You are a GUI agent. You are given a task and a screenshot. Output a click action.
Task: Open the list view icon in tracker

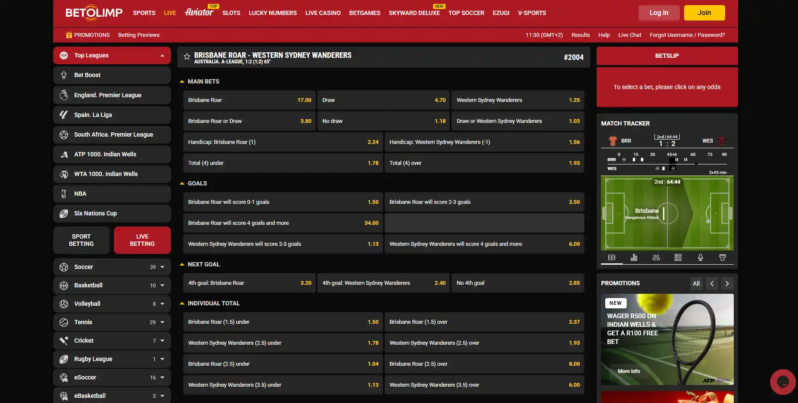pyautogui.click(x=678, y=257)
